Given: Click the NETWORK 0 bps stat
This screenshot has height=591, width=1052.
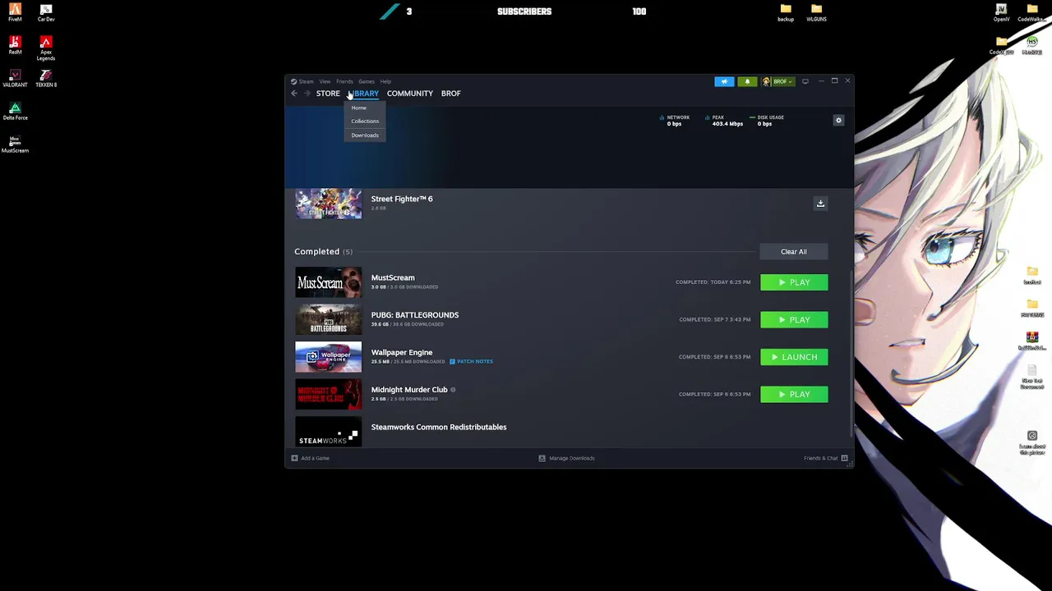Looking at the screenshot, I should click(675, 121).
